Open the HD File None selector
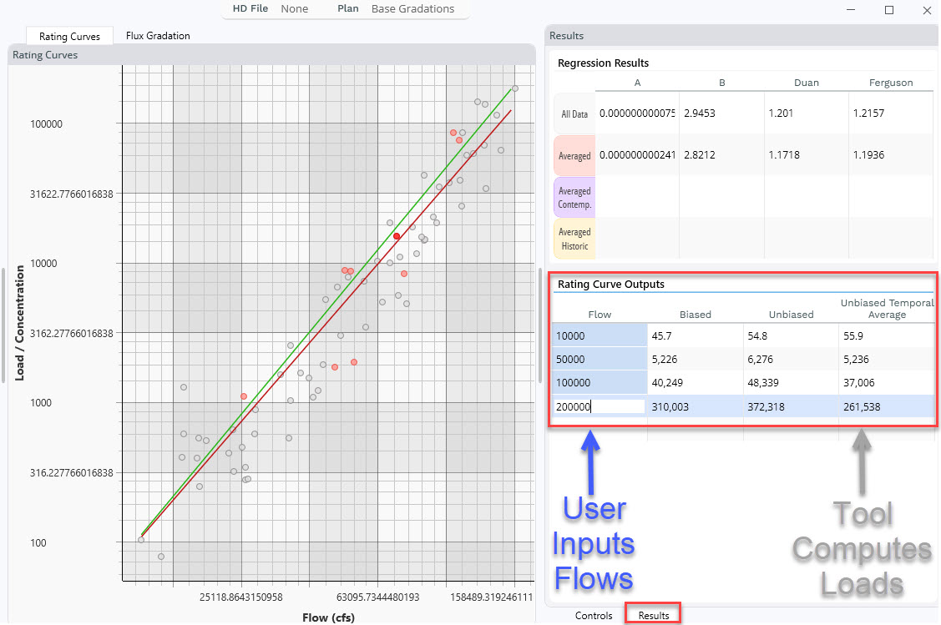 [x=294, y=9]
